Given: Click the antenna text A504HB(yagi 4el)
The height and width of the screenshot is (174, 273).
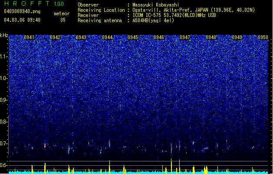Looking at the screenshot, I should point(153,20).
